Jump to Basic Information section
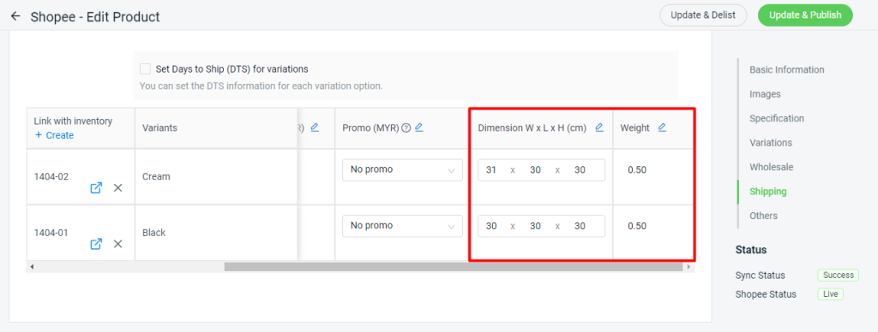This screenshot has width=878, height=332. (787, 70)
